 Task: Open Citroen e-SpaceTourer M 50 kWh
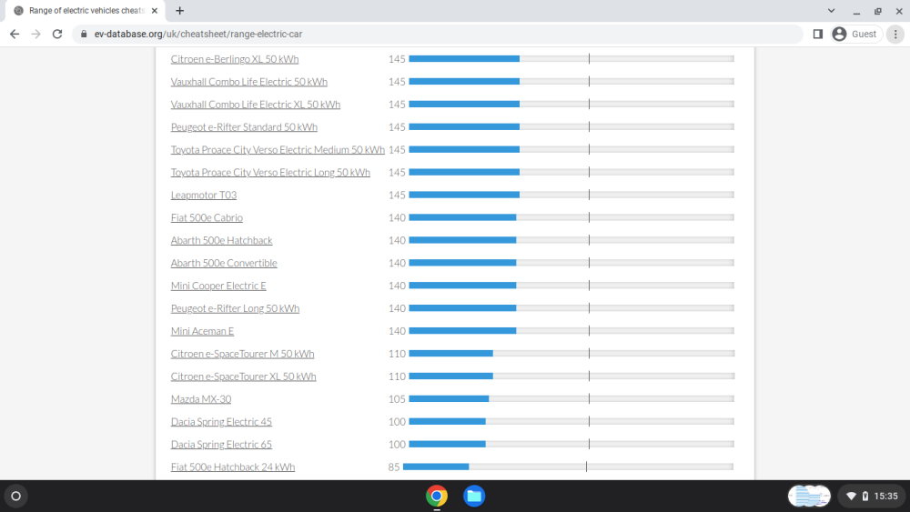242,354
